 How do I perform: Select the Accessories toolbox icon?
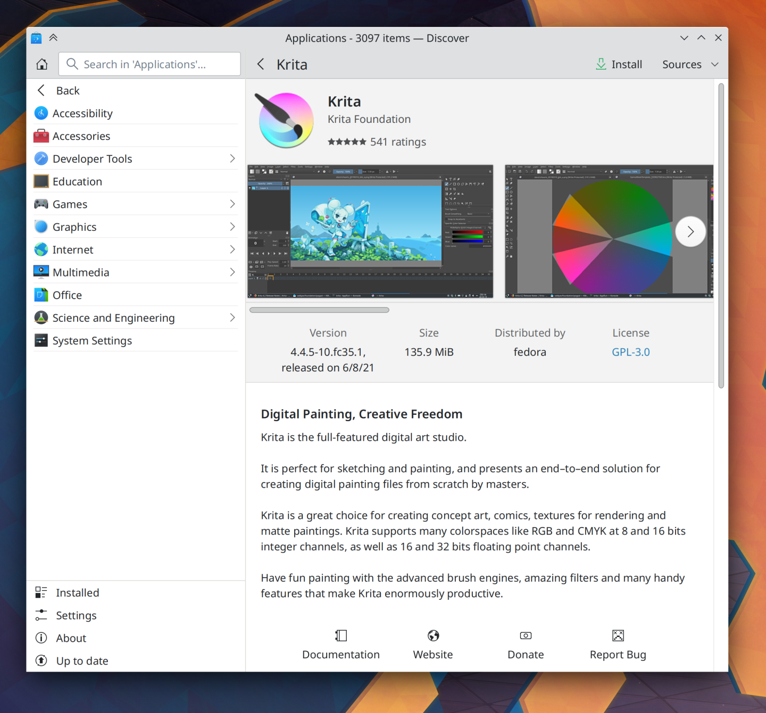point(41,136)
